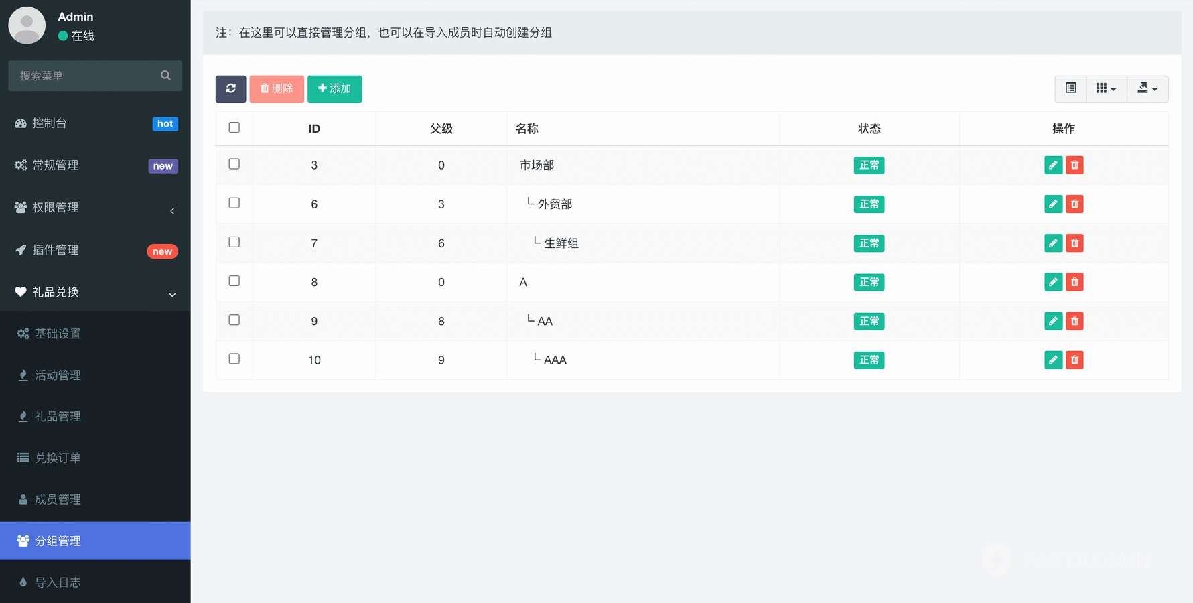The image size is (1193, 603).
Task: Check the select-all checkbox in table header
Action: coord(234,127)
